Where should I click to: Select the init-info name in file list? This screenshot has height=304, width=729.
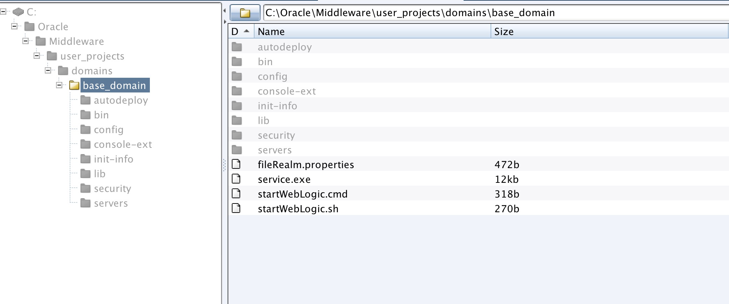click(277, 106)
